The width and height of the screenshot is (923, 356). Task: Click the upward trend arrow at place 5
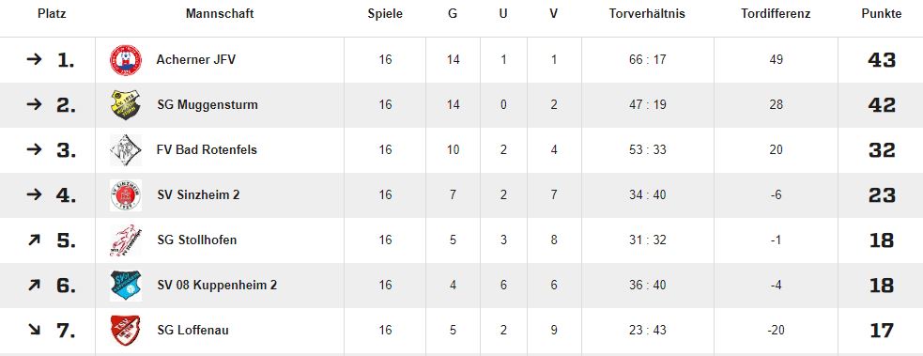34,240
